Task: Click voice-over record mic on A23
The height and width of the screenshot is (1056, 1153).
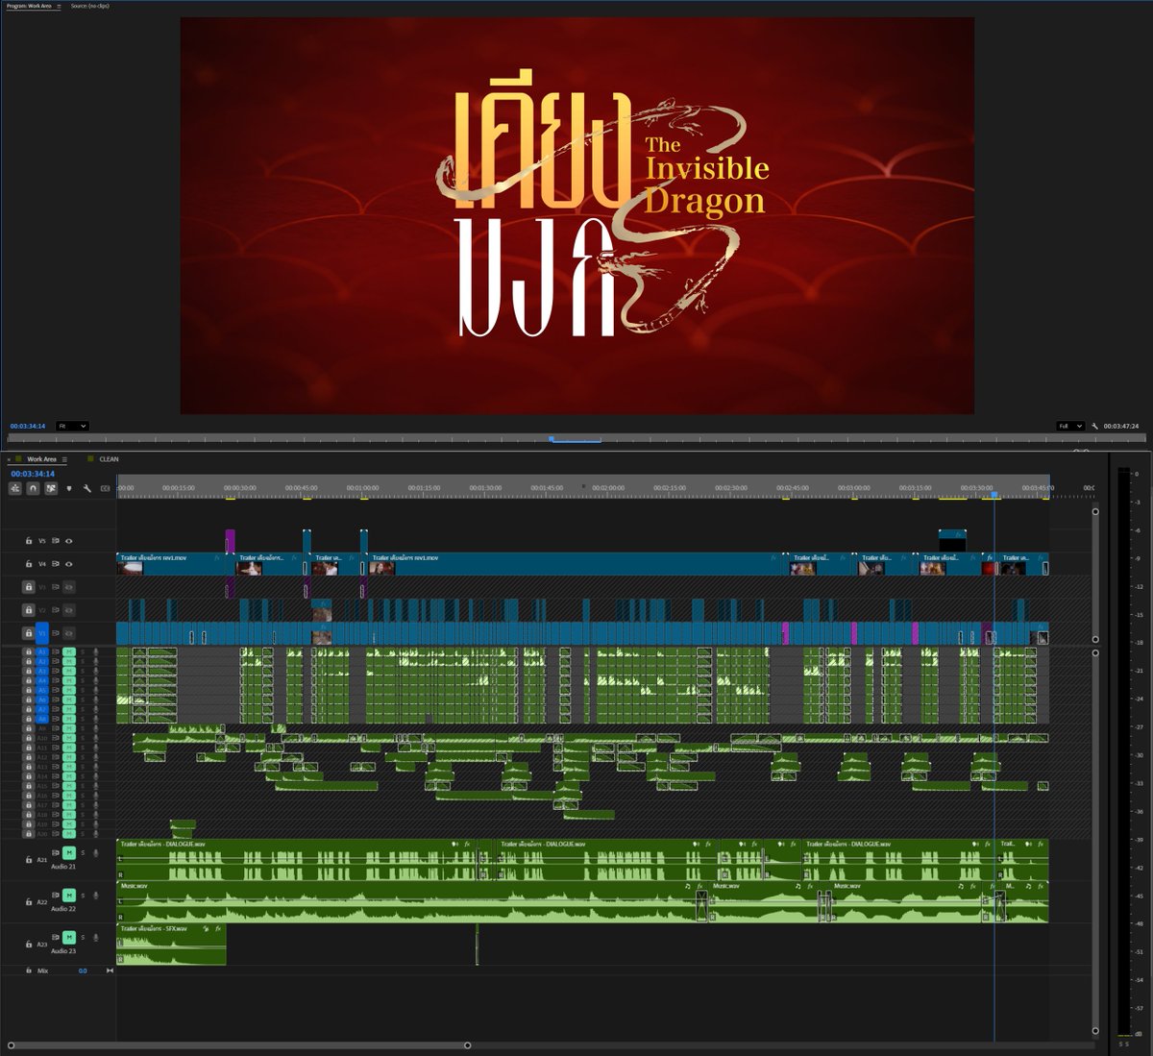Action: coord(96,938)
